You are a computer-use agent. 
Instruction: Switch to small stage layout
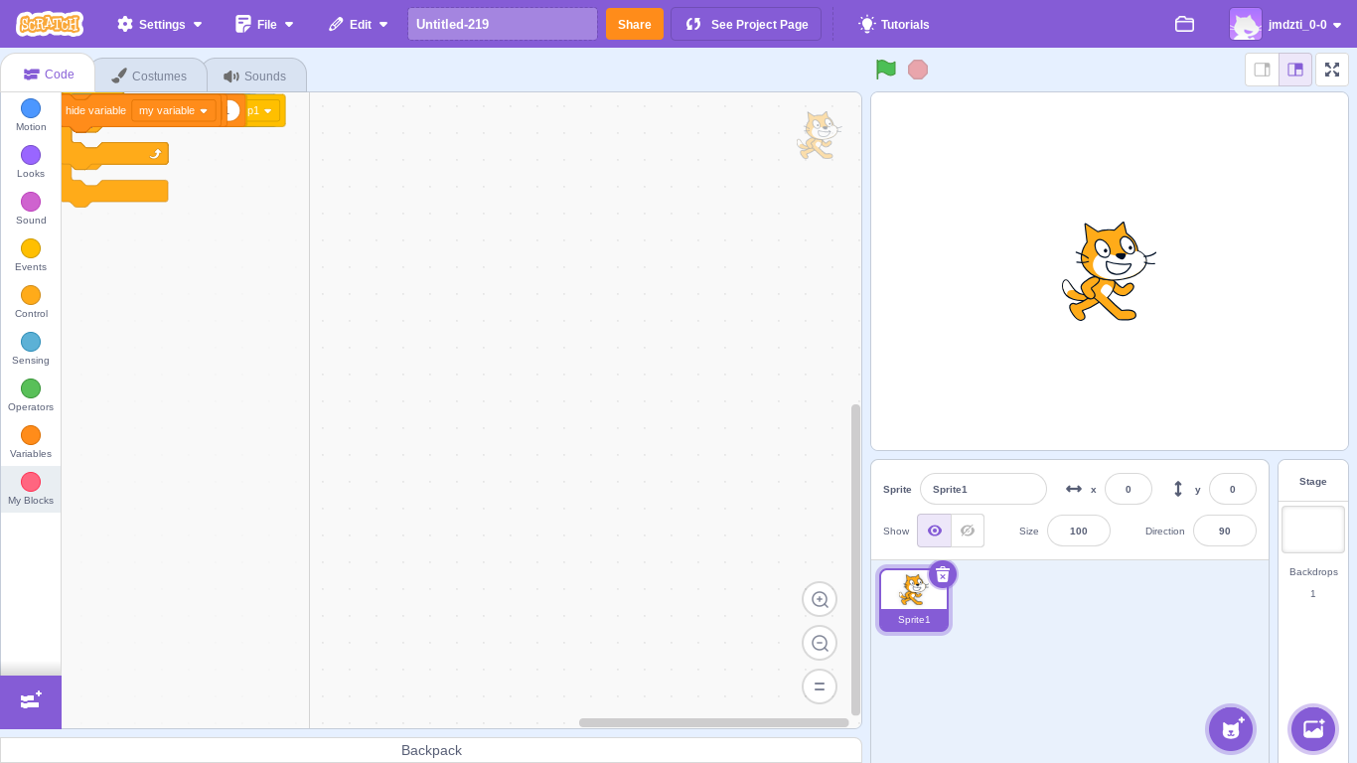[x=1262, y=70]
